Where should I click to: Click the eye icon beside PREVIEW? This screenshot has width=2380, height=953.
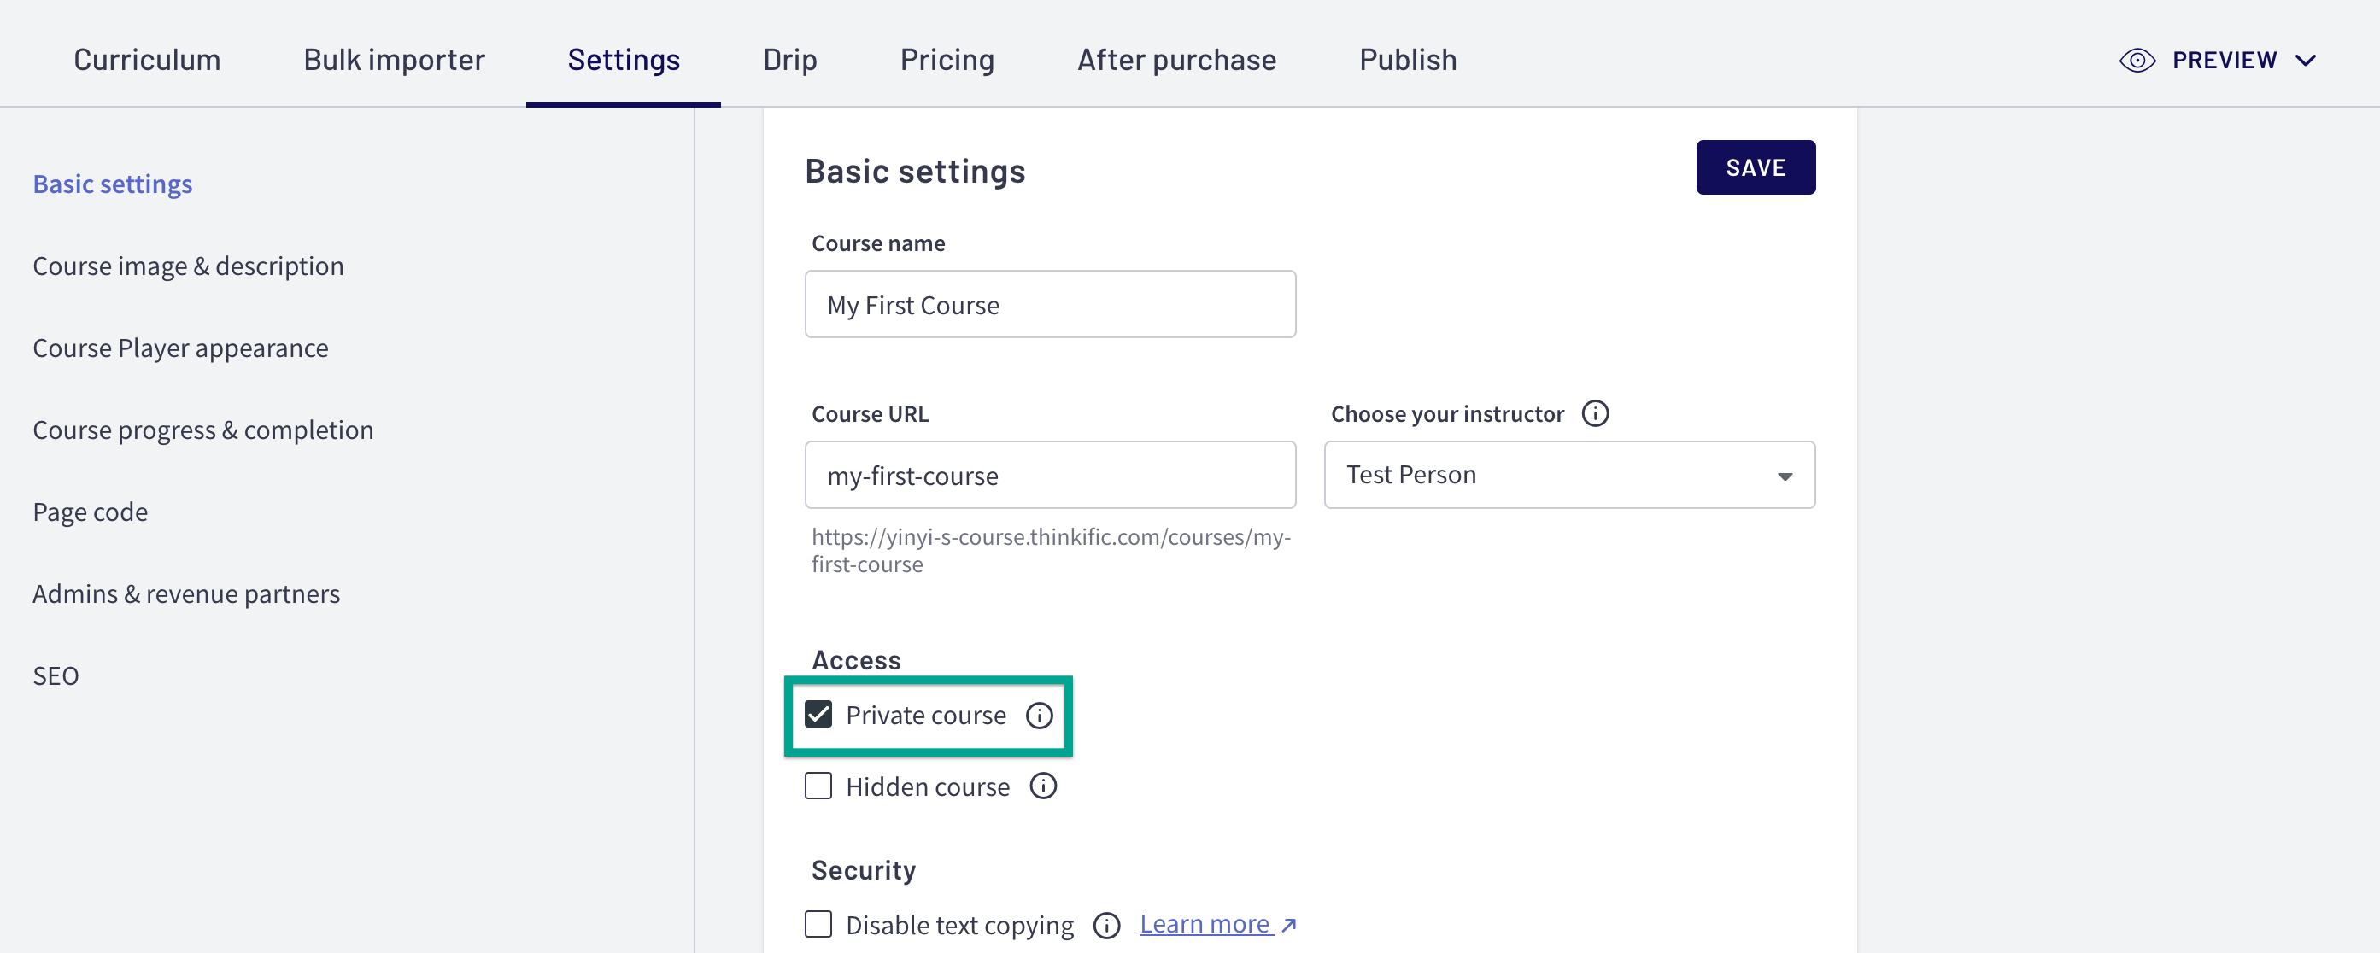tap(2136, 61)
